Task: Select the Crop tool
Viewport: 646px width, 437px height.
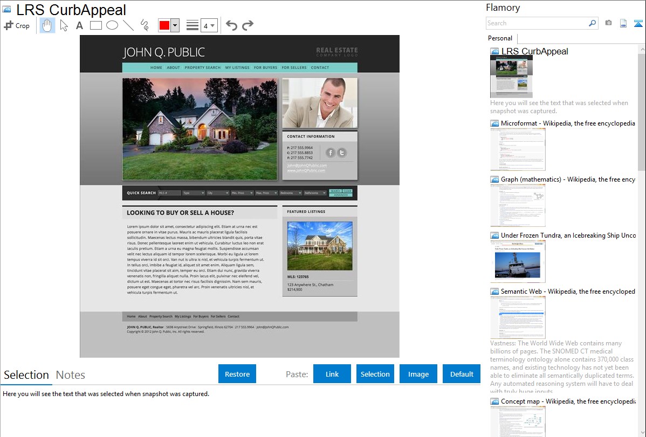Action: [17, 25]
